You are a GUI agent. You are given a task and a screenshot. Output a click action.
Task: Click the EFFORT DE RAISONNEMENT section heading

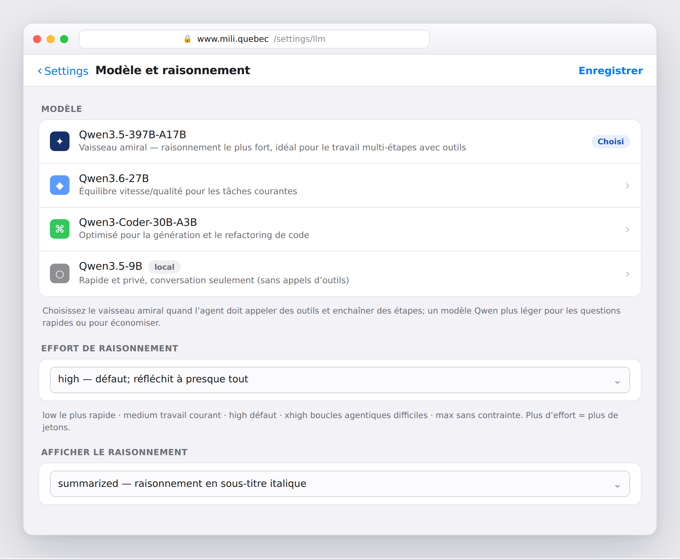[x=110, y=348]
